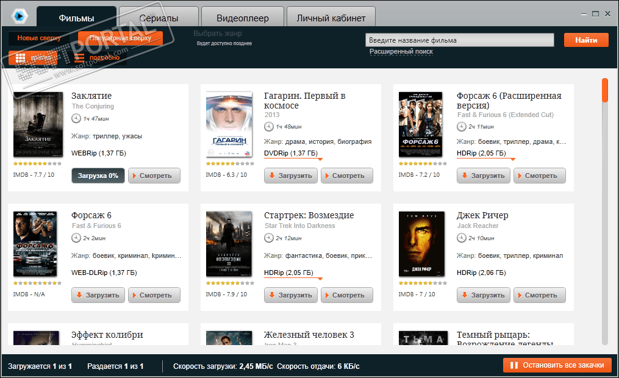Download Стартрек: Возмездие

point(290,295)
